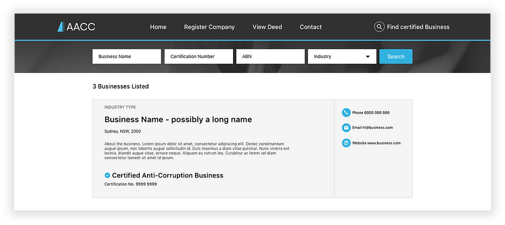505x225 pixels.
Task: Click the About the business description paragraph
Action: (197, 151)
